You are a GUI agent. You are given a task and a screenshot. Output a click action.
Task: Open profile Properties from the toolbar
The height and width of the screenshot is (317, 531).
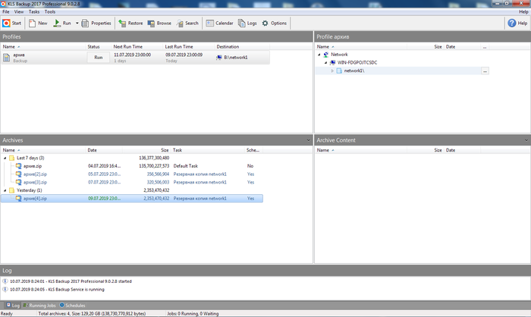pos(96,24)
